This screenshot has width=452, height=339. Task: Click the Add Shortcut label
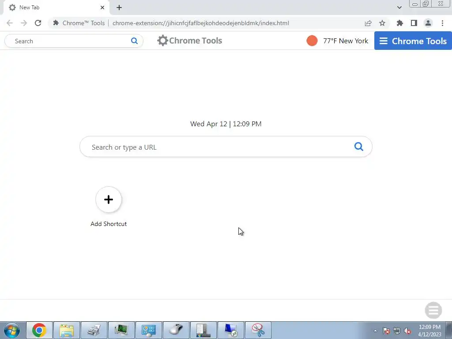point(109,224)
